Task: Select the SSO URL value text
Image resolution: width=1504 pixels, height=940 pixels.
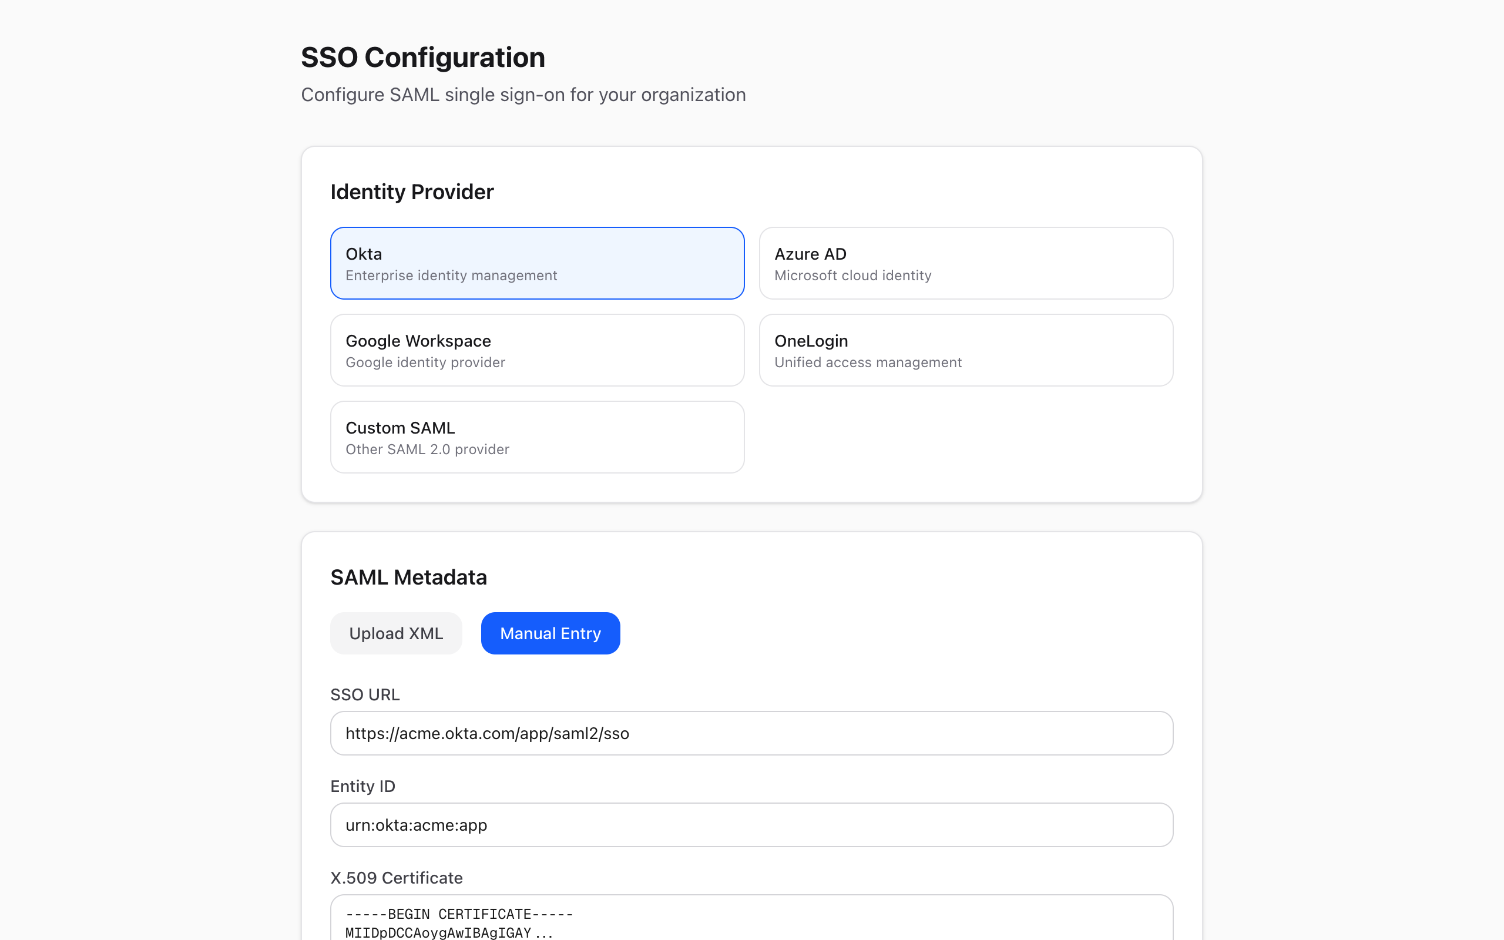Action: tap(488, 733)
